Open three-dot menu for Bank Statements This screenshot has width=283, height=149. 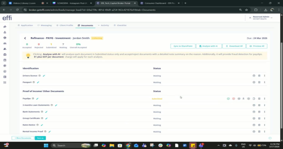pos(265,112)
